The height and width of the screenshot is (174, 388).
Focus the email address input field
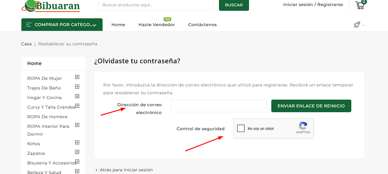coord(219,106)
